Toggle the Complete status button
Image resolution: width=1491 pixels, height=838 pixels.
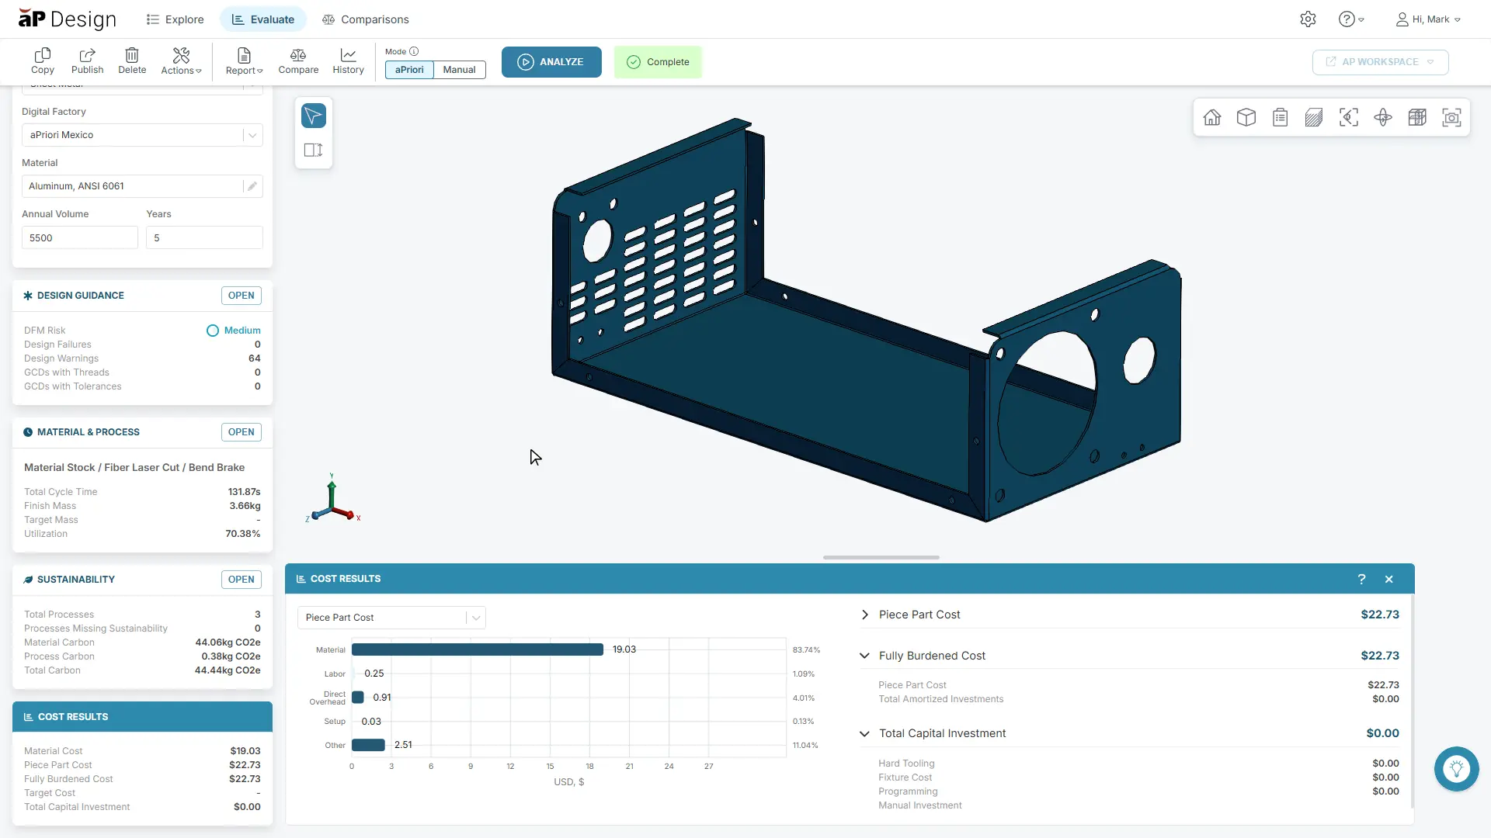click(658, 61)
